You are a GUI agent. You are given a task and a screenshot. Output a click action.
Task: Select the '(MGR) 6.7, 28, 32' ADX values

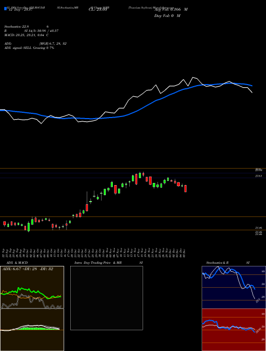pyautogui.click(x=53, y=44)
